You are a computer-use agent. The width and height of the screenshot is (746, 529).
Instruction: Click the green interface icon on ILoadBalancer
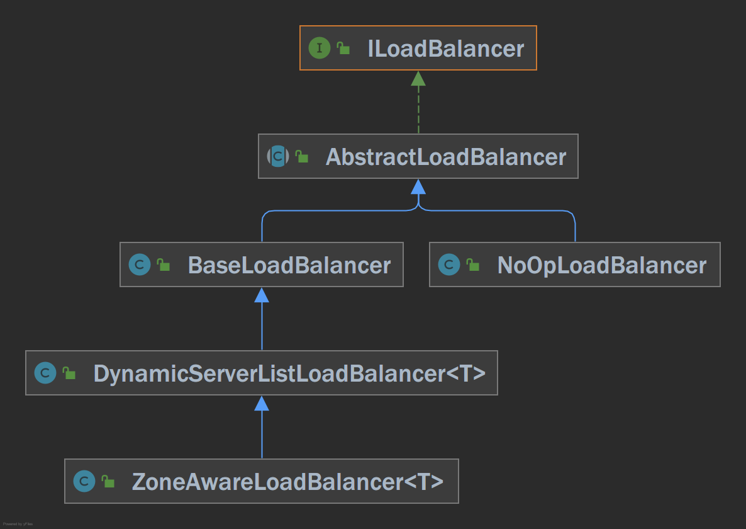pos(320,48)
